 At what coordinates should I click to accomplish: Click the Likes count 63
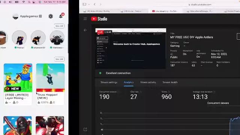coord(193,65)
